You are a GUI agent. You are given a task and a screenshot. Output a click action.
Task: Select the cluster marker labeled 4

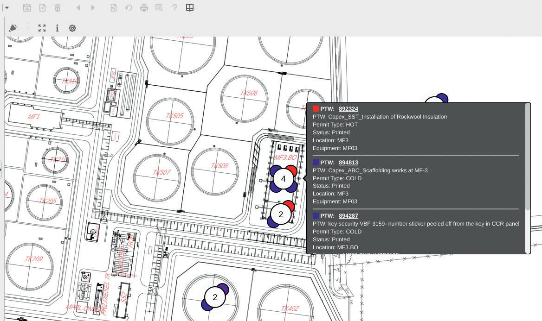pyautogui.click(x=283, y=179)
